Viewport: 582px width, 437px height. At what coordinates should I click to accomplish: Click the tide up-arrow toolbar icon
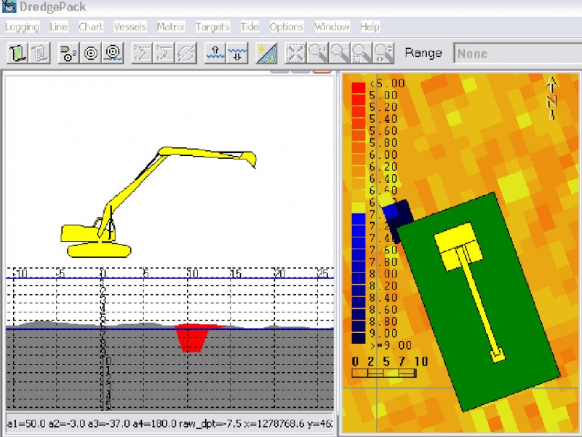click(215, 53)
